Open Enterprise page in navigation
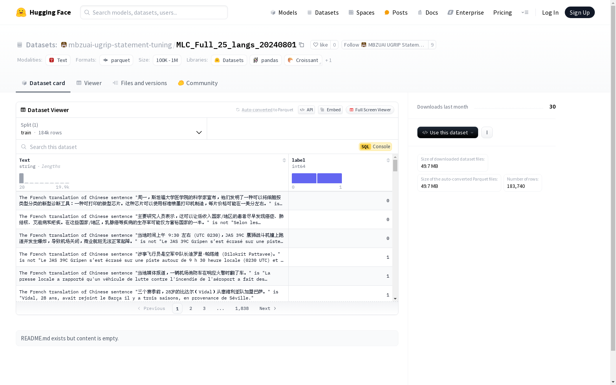The image size is (616, 385). coord(465,12)
